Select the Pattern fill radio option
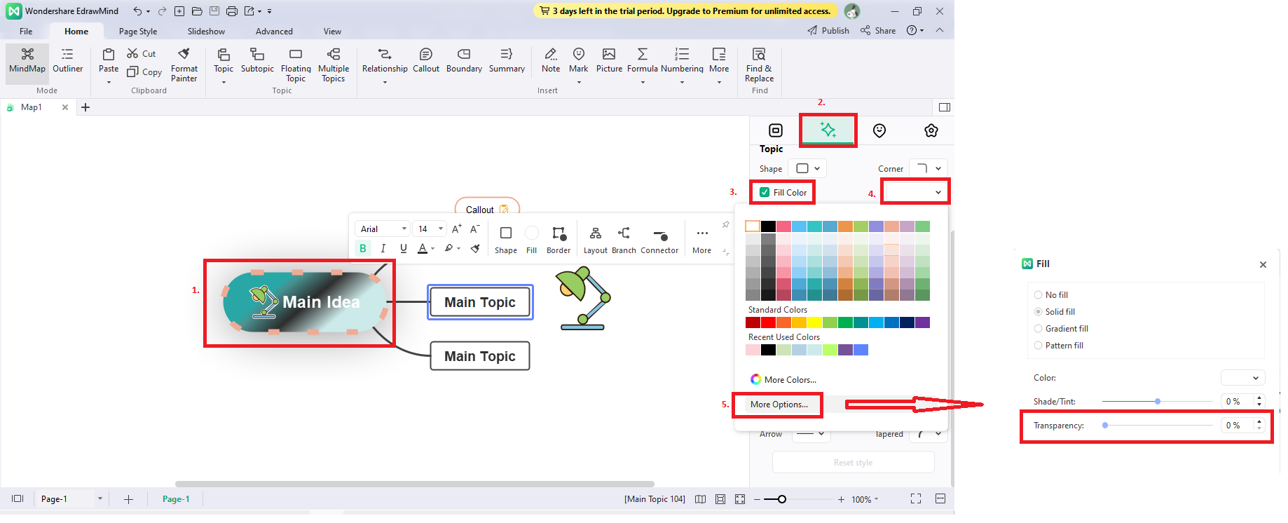Viewport: 1288px width, 523px height. (x=1039, y=346)
